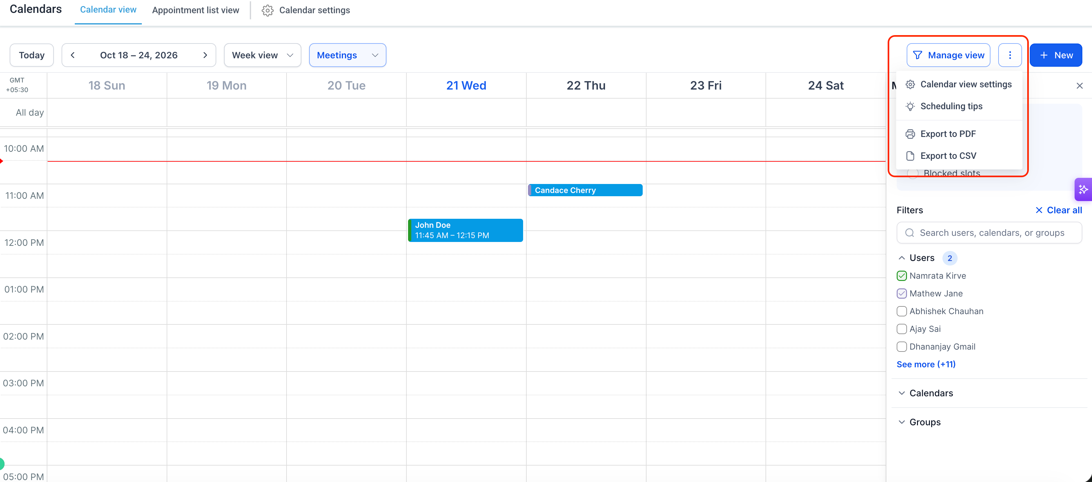Click the Oct 18 – 24, 2026 date range
Screen dimensions: 1092x482
pyautogui.click(x=139, y=55)
